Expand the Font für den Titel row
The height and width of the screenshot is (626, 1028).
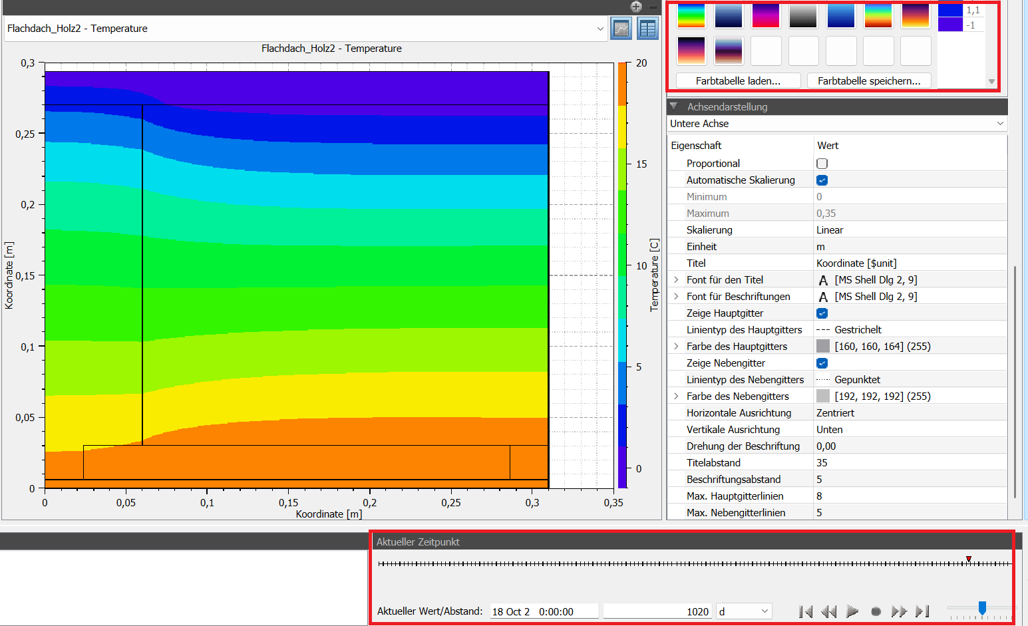pyautogui.click(x=677, y=280)
